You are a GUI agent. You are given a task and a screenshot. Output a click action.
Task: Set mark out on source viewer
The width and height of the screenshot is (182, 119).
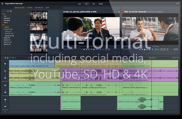[x=101, y=50]
